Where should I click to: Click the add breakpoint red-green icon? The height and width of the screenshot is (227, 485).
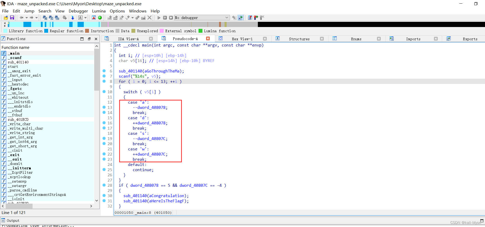[x=256, y=18]
